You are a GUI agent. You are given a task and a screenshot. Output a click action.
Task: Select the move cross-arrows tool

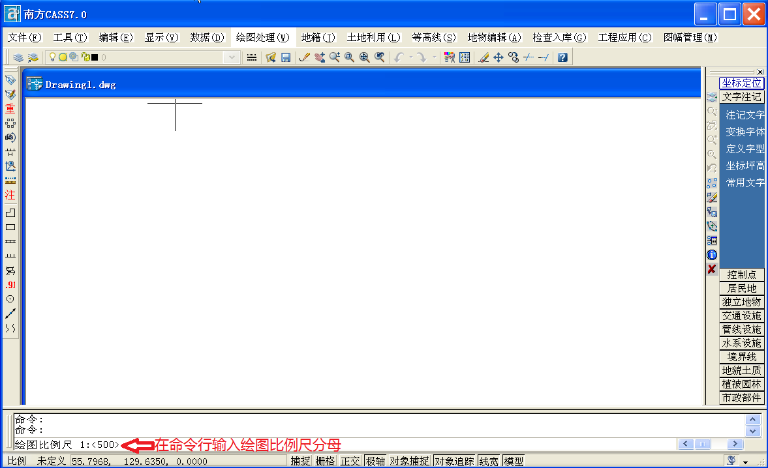[498, 57]
